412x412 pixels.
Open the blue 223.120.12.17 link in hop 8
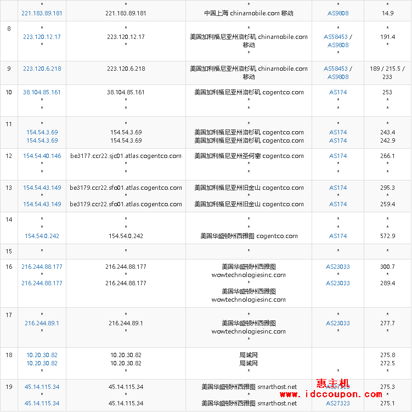tap(42, 37)
